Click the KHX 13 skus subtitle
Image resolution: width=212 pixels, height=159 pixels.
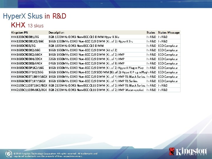point(27,25)
